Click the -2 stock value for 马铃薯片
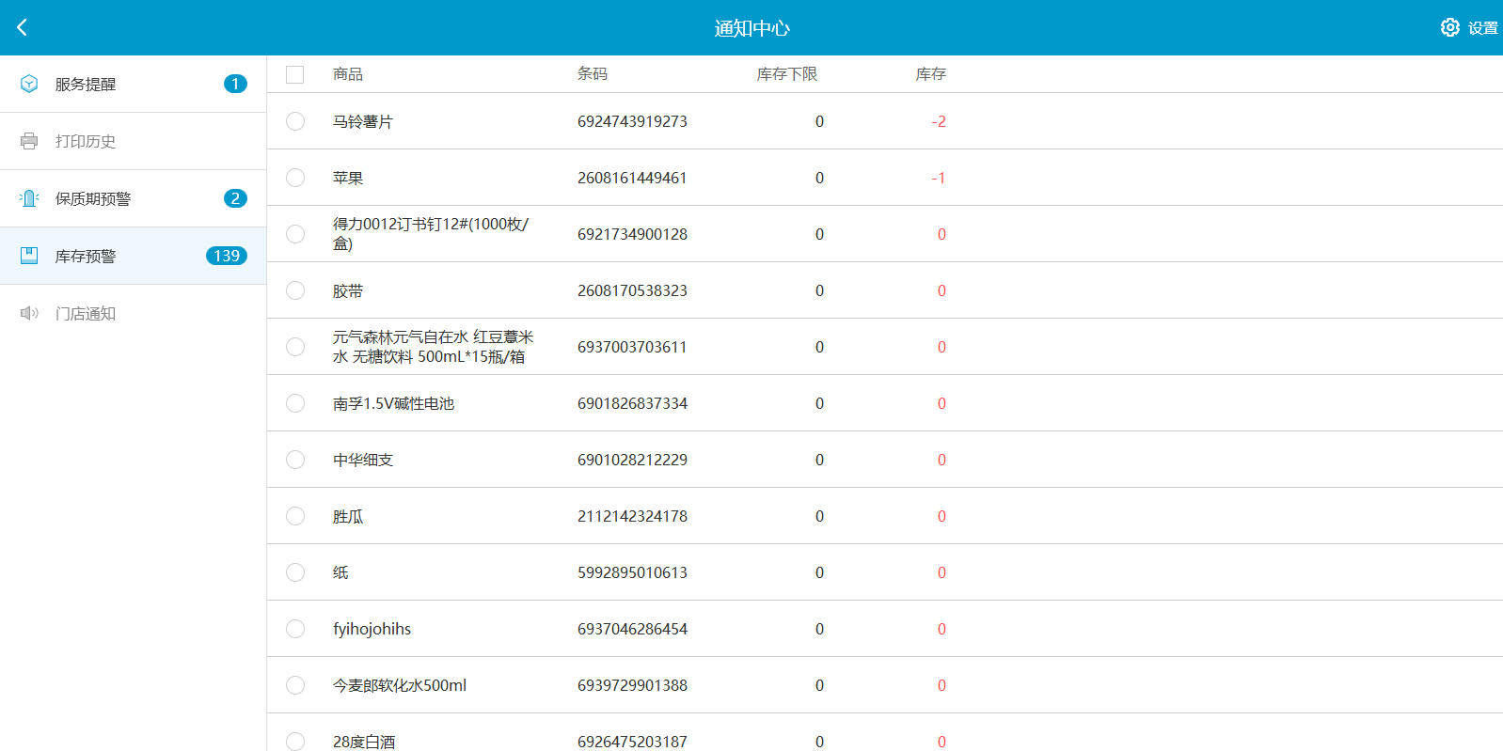Image resolution: width=1503 pixels, height=751 pixels. [939, 121]
